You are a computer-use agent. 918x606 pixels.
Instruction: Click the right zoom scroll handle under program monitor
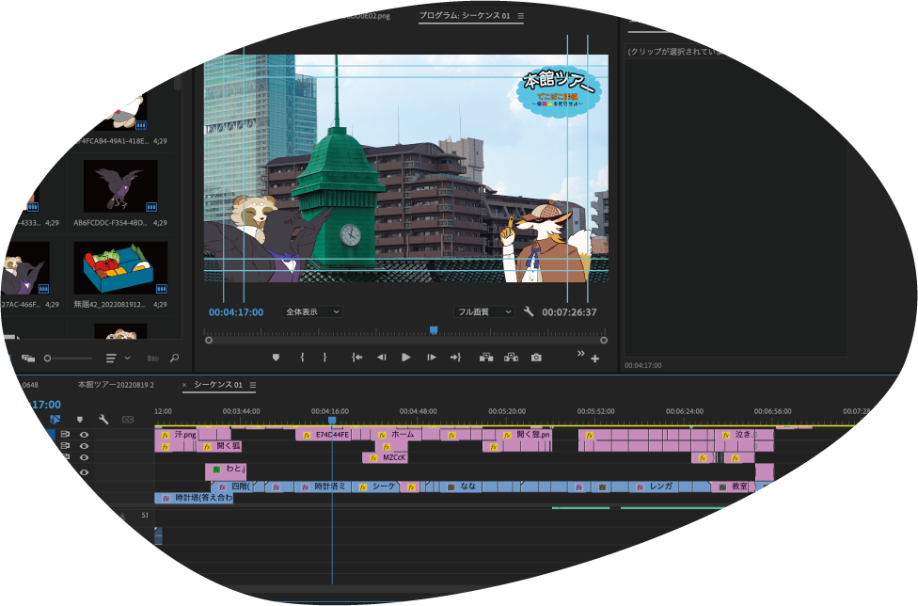point(604,341)
